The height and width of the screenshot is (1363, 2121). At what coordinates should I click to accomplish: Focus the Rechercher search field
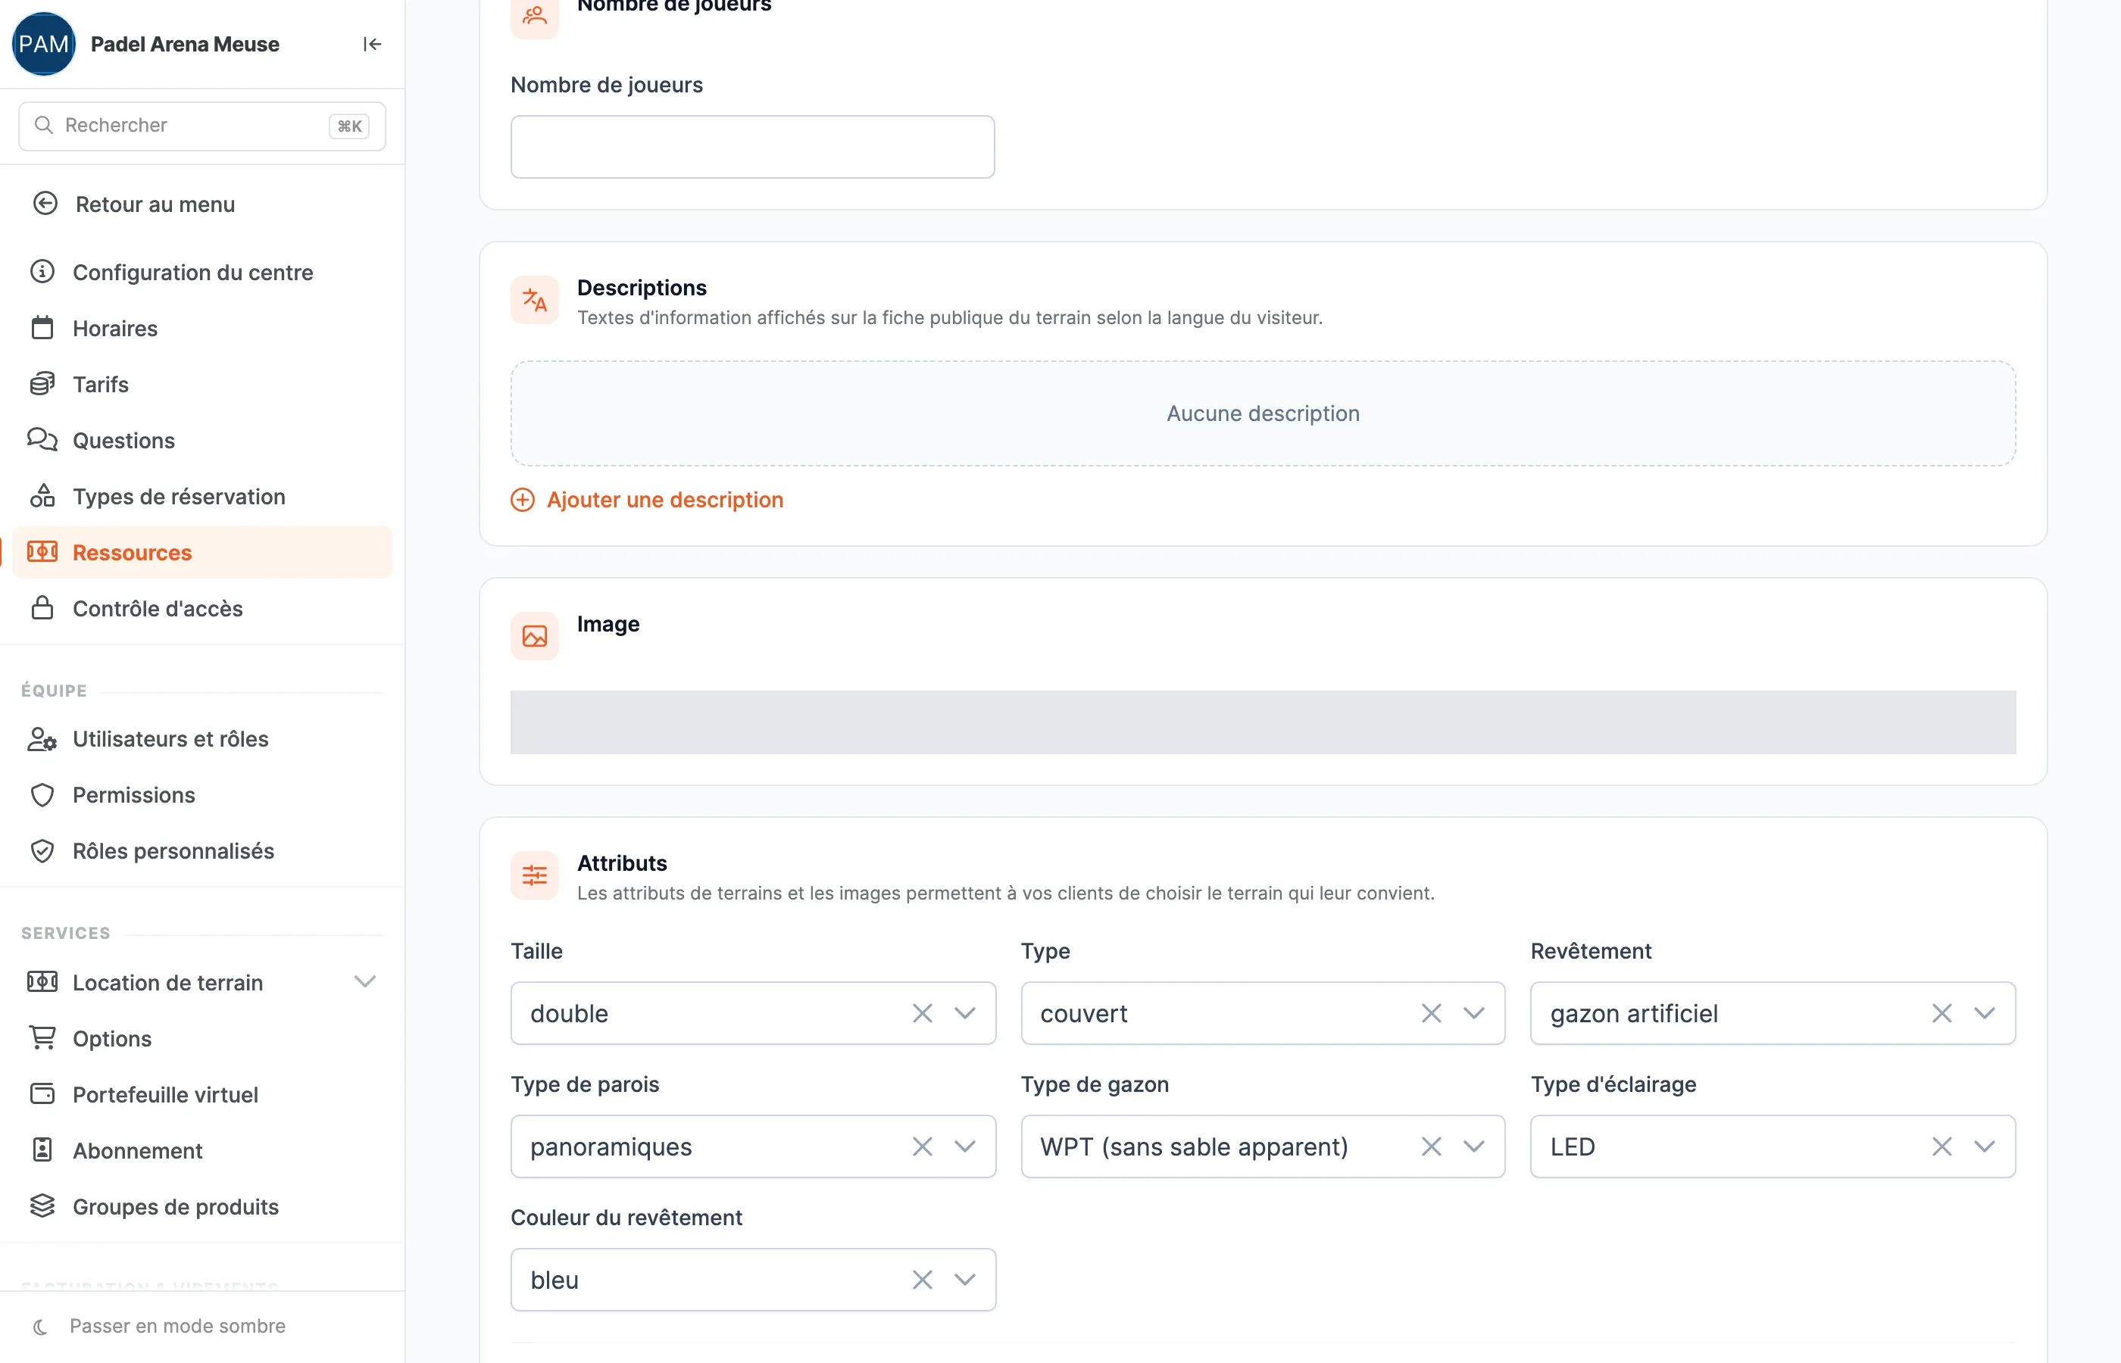tap(201, 126)
